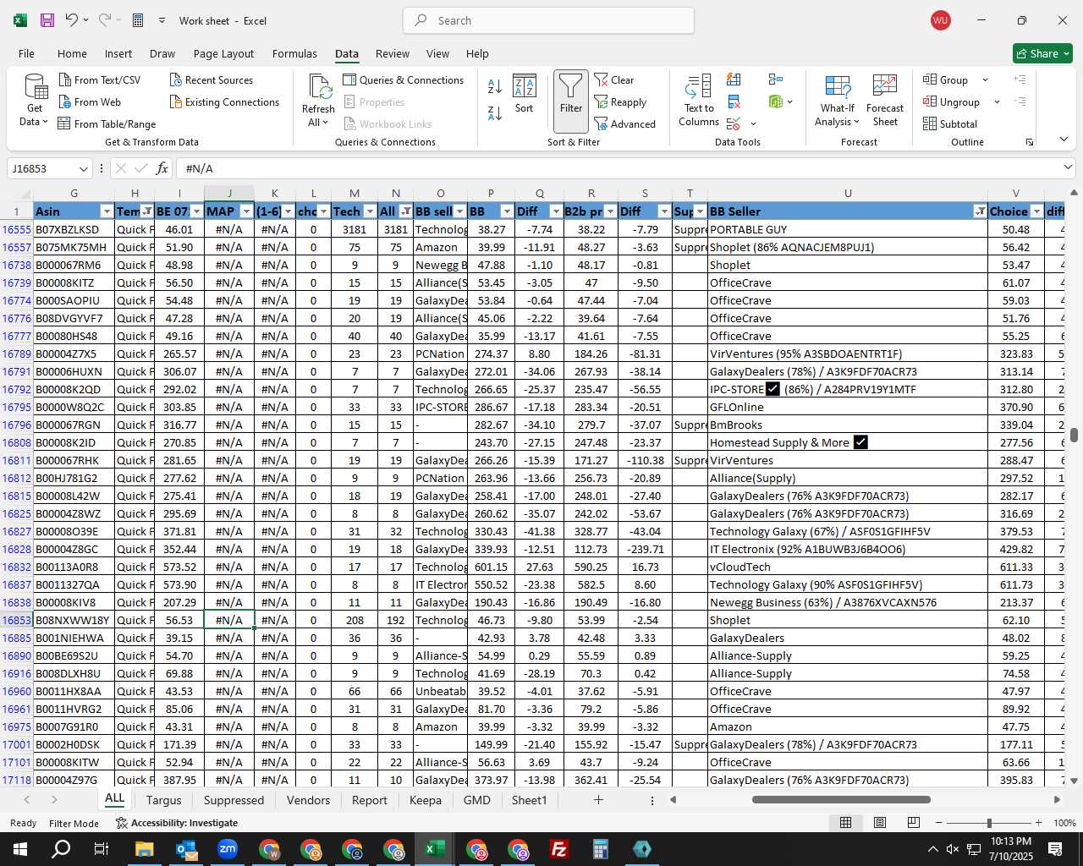Clear the current filter
The width and height of the screenshot is (1083, 866).
point(614,79)
